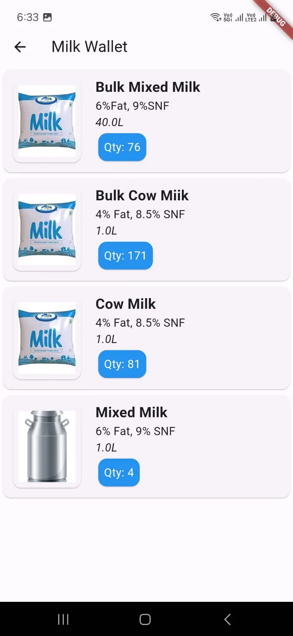This screenshot has width=293, height=636.
Task: Tap the Android back navigation chevron
Action: pos(227,619)
